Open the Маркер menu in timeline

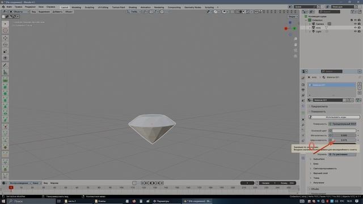[x=54, y=183]
